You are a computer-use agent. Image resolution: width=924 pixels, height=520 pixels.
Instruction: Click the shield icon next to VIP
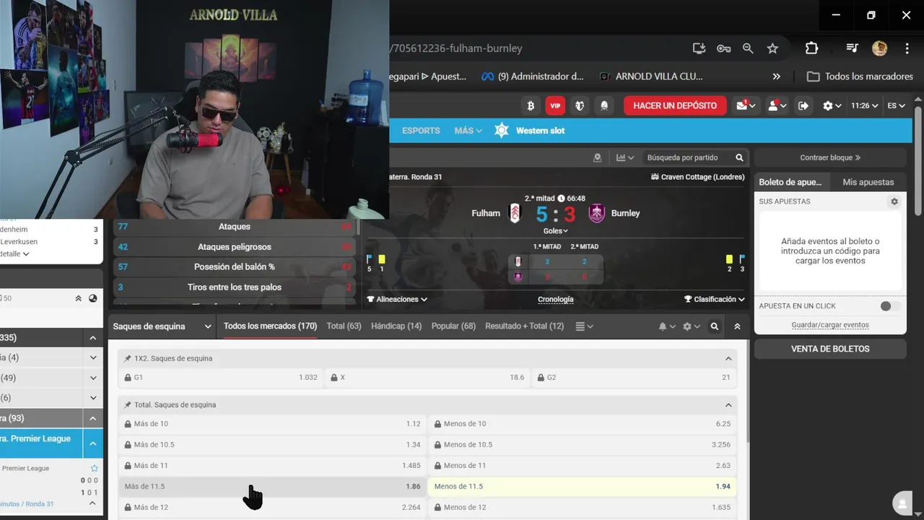pos(580,105)
